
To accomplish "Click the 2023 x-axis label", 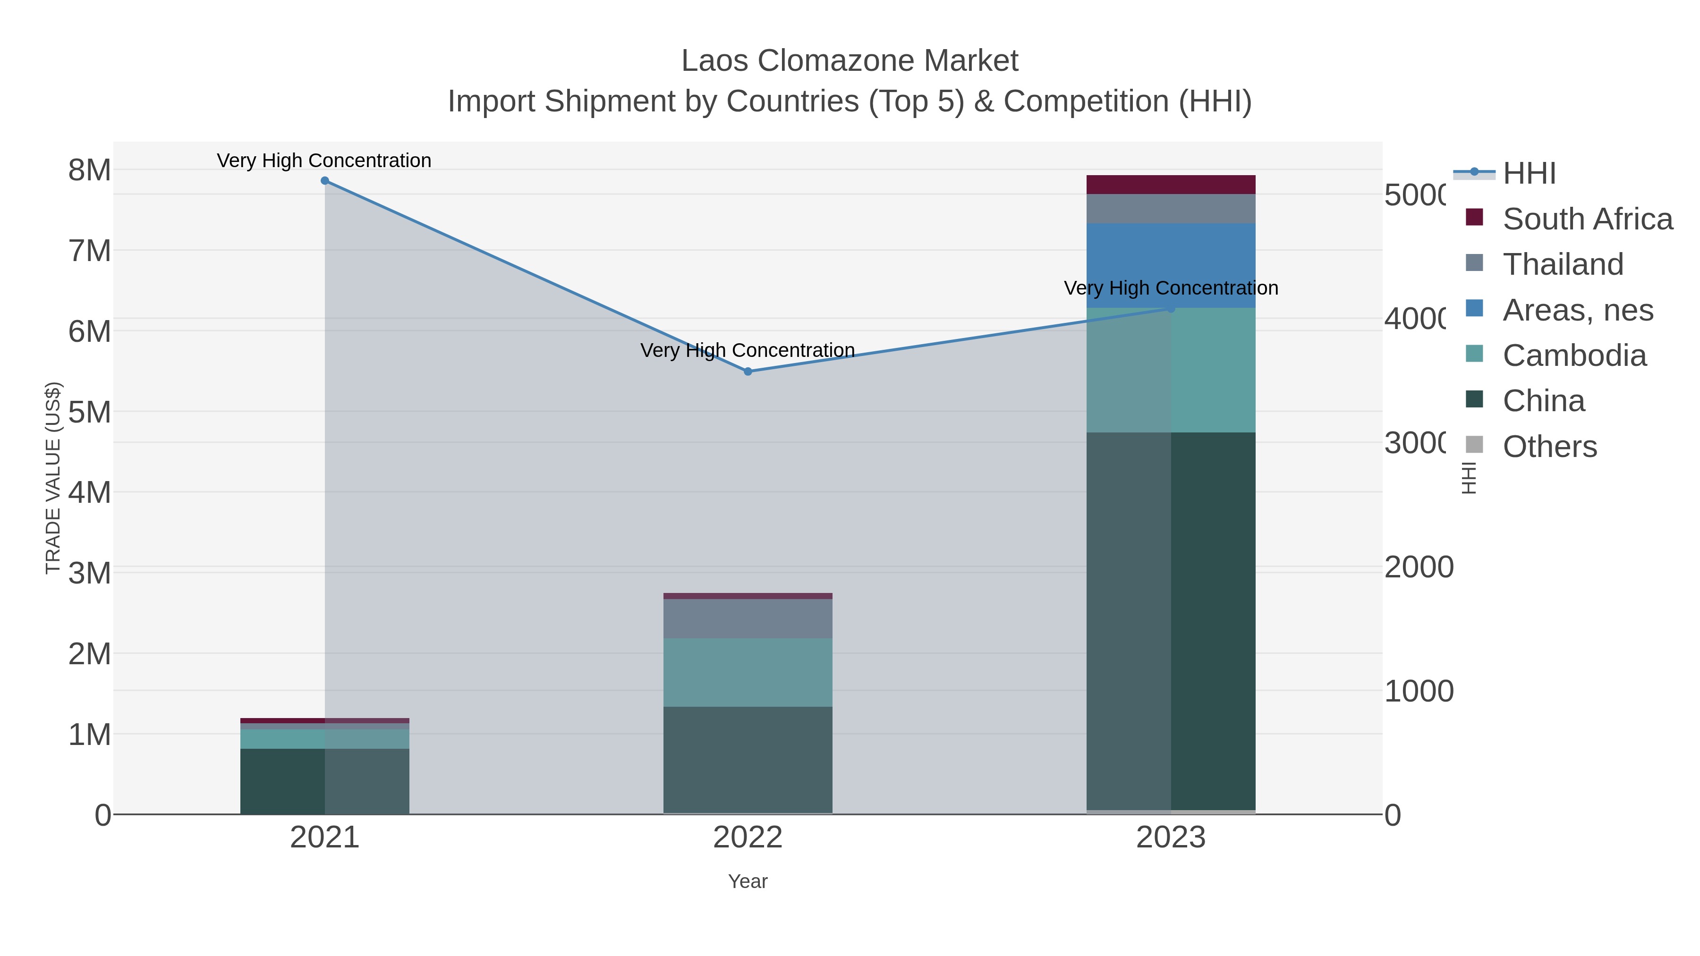I will (1171, 838).
